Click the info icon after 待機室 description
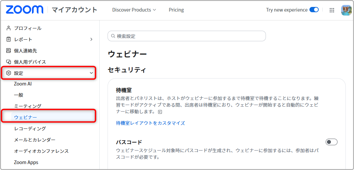The image size is (354, 170). pos(160,112)
